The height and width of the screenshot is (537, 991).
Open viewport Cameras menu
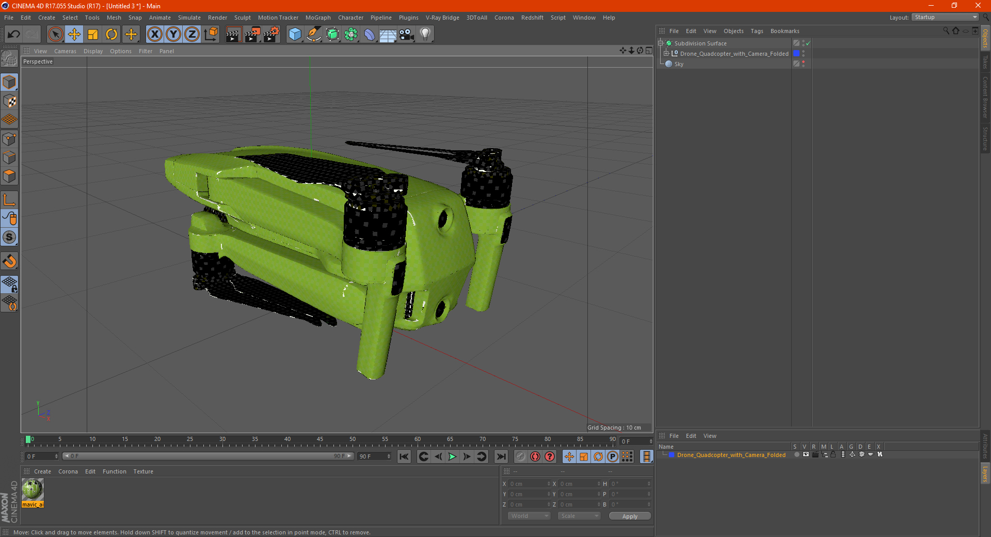pos(65,51)
